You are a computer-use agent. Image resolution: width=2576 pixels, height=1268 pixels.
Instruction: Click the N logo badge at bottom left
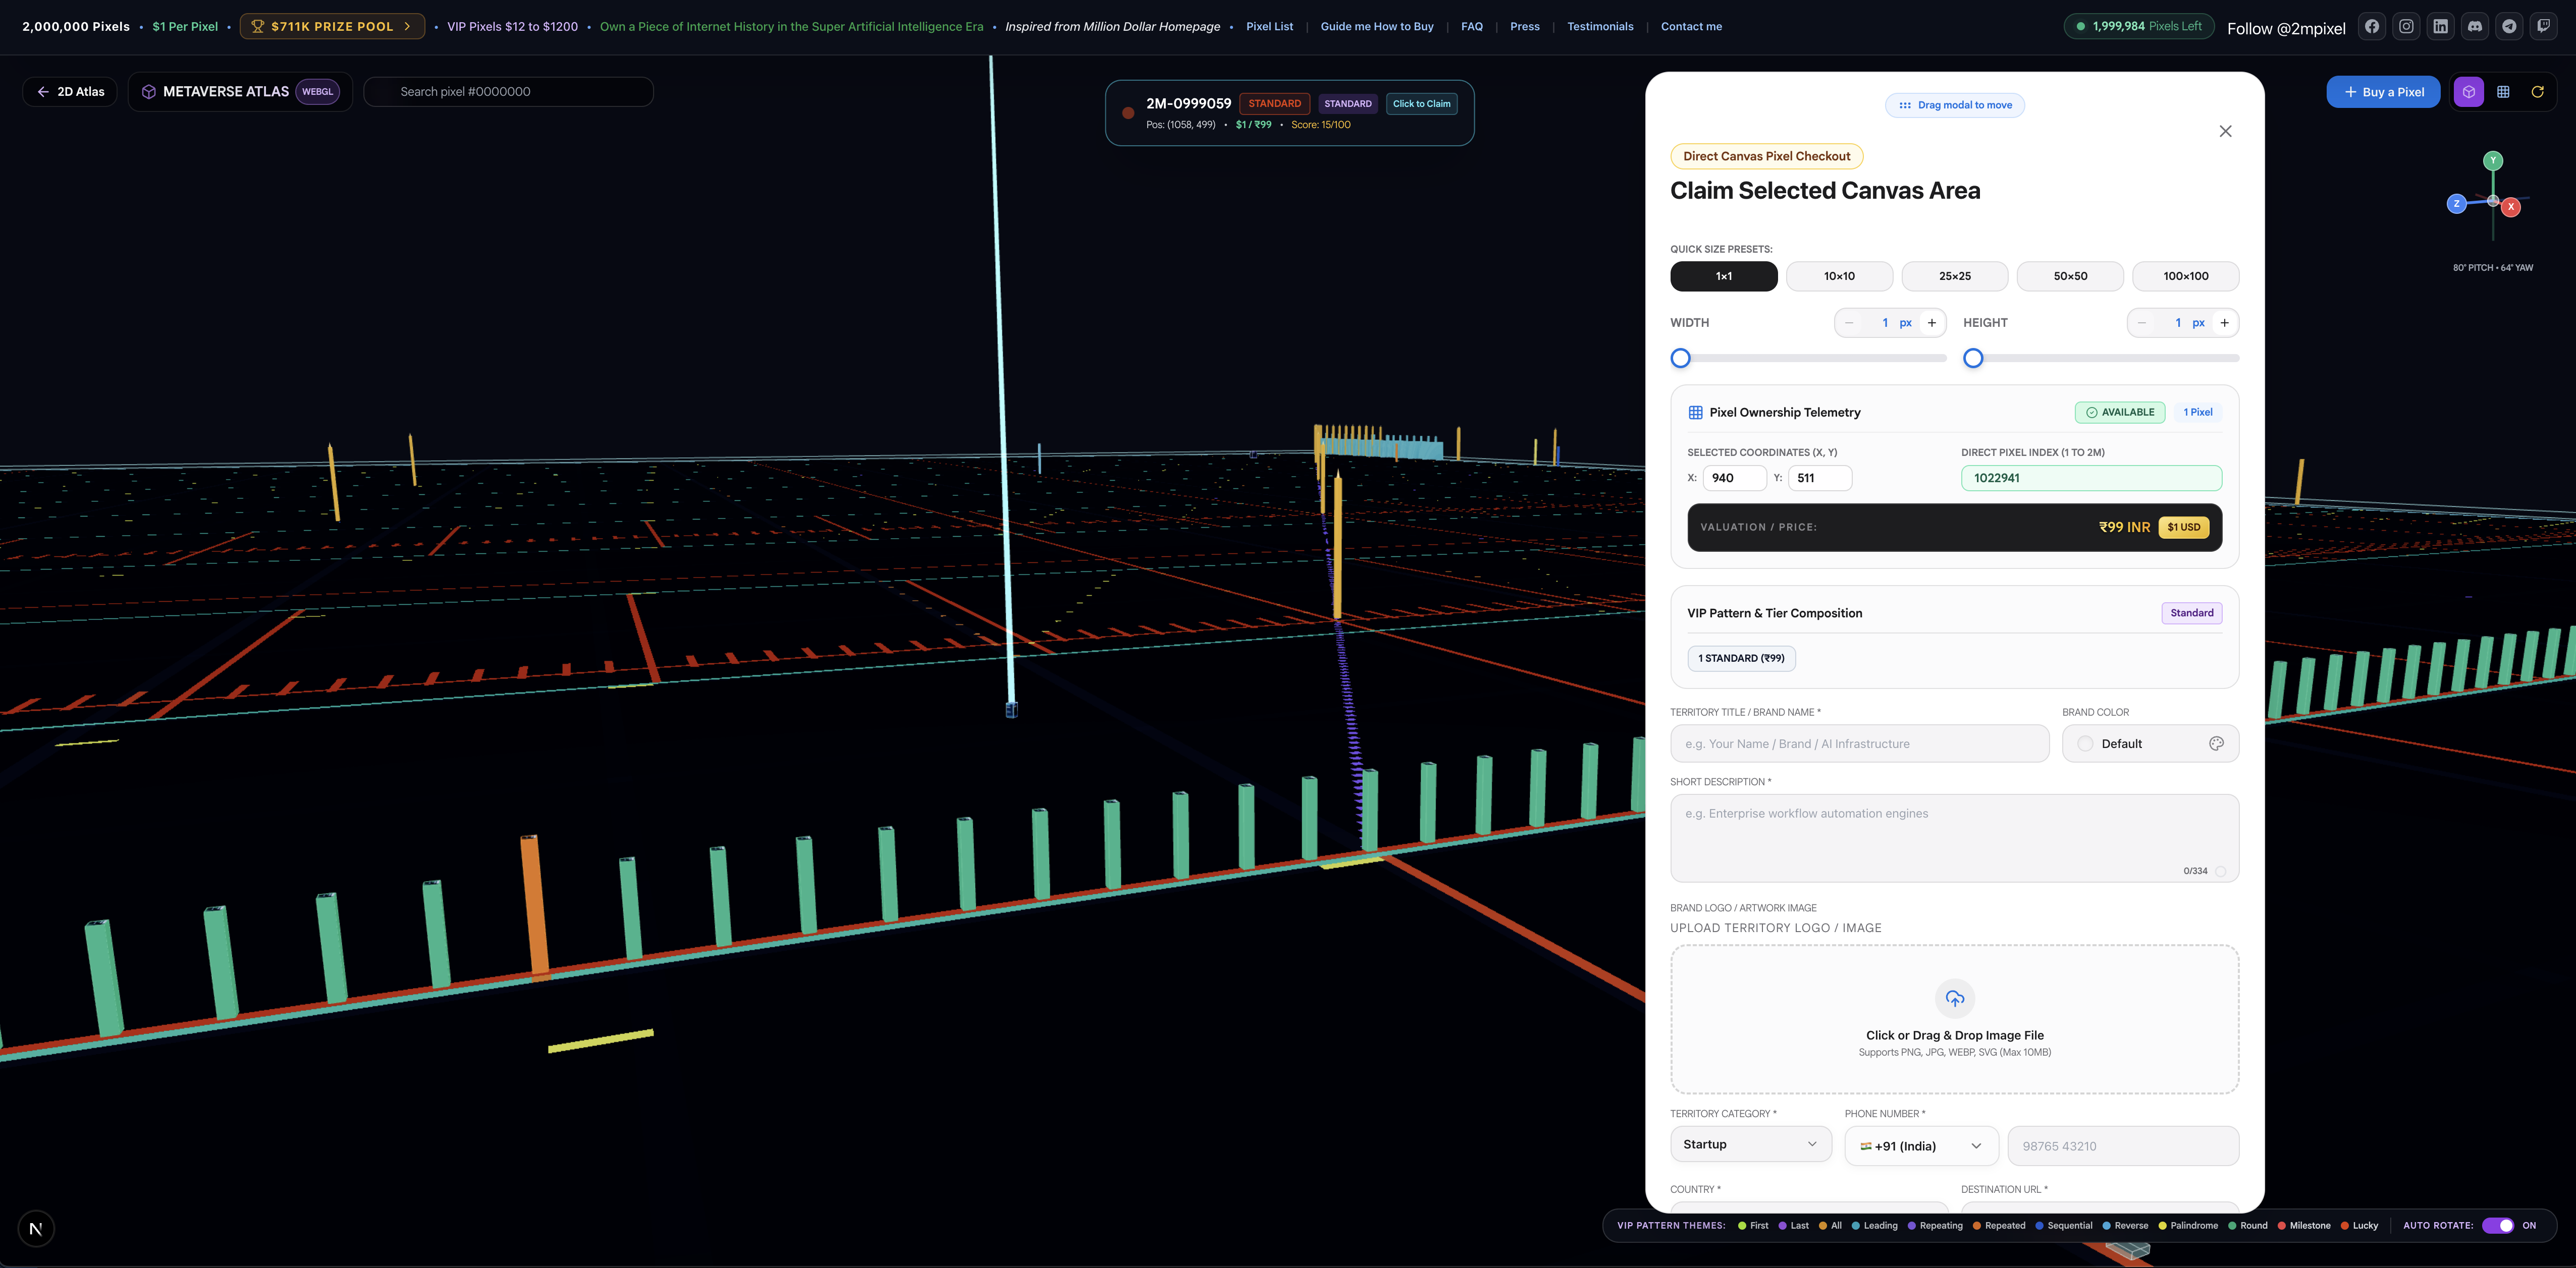pos(36,1229)
